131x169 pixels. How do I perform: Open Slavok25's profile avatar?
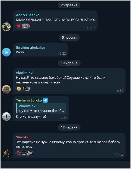(x=6, y=154)
